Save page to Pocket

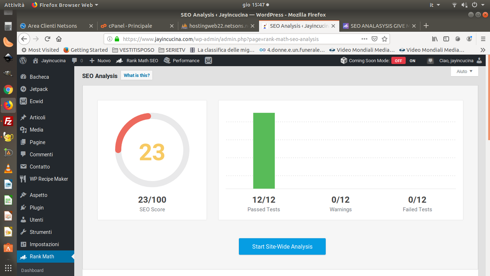click(375, 39)
